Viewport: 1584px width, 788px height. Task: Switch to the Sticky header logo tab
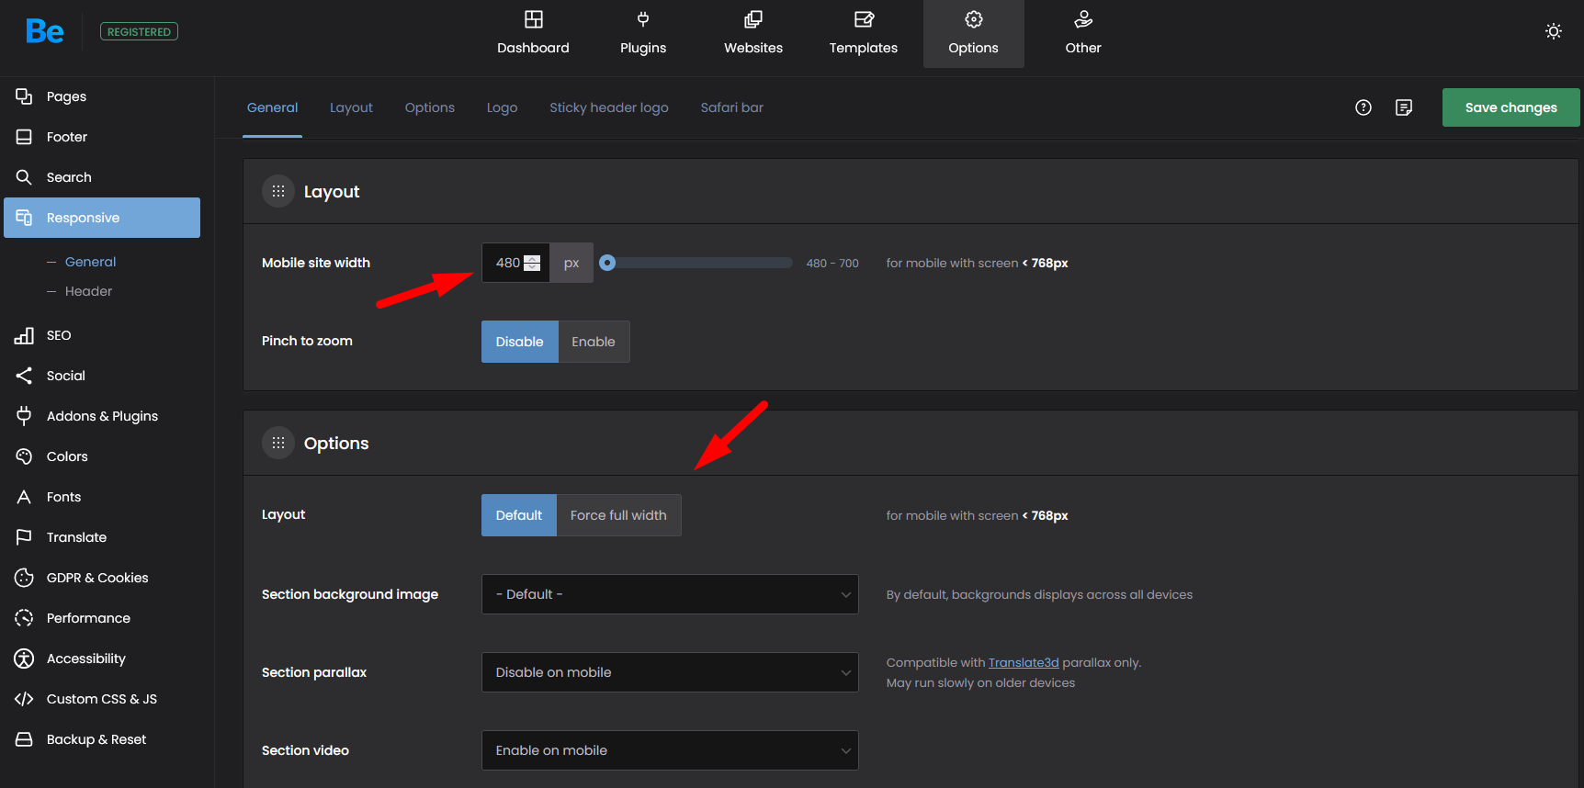click(609, 107)
